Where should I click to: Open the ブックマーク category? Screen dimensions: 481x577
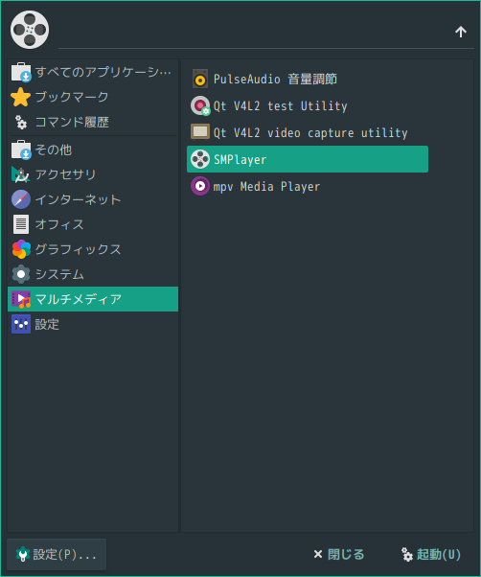click(x=93, y=97)
